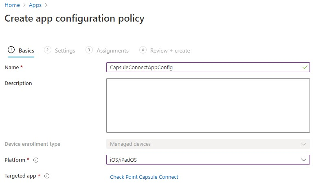Screen dimensions: 325x191
Task: Expand the Device enrollment type dropdown
Action: click(208, 144)
